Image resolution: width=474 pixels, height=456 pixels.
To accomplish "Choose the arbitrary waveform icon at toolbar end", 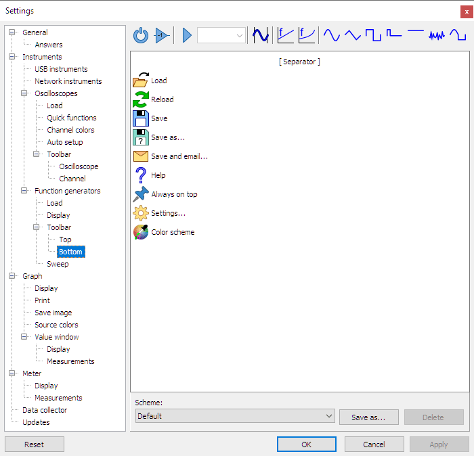I will (x=458, y=35).
